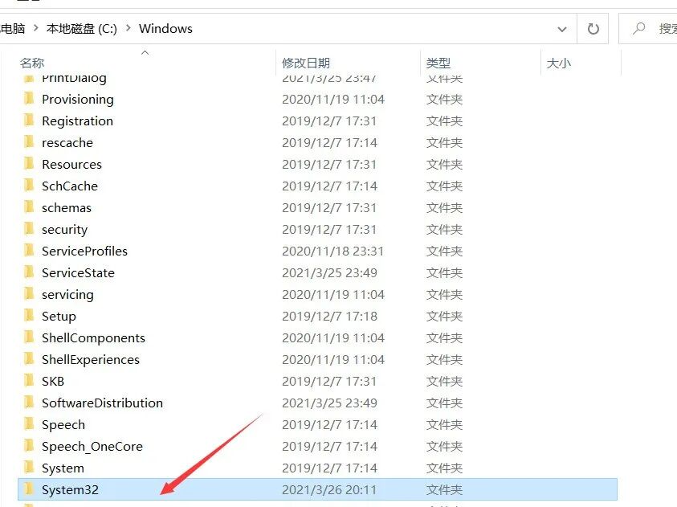Select the System32 folder name
The image size is (677, 507).
pyautogui.click(x=70, y=490)
